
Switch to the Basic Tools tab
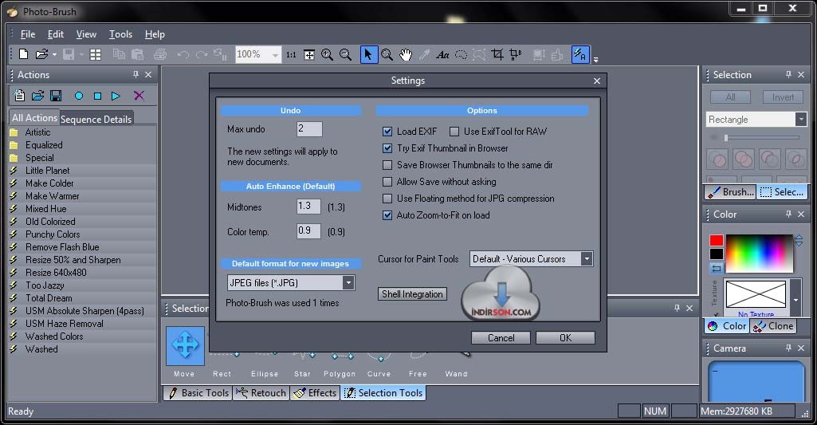coord(198,393)
